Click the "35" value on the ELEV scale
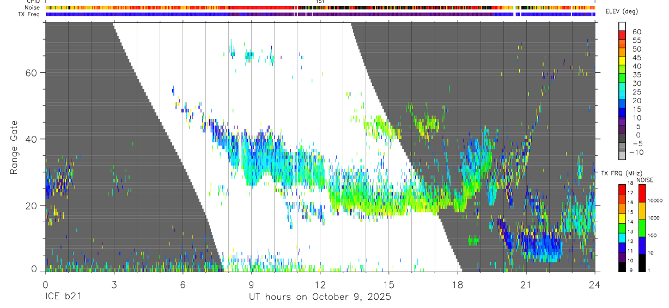 (636, 75)
